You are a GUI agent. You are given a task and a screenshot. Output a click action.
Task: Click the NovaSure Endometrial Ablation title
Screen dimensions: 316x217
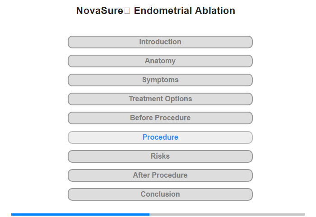click(x=156, y=11)
